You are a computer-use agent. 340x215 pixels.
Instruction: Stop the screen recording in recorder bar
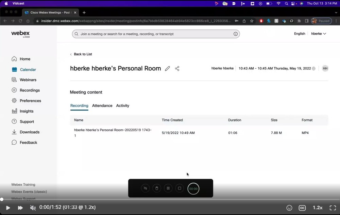(x=180, y=188)
